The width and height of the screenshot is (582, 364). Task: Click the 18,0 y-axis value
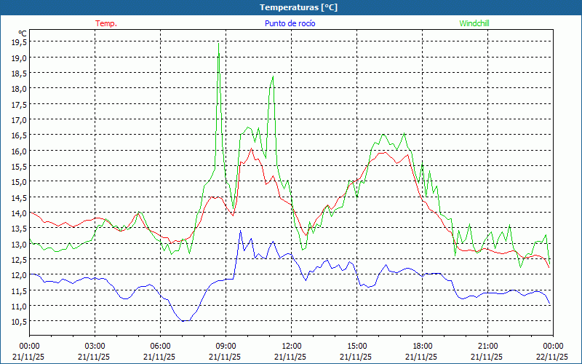tap(19, 89)
